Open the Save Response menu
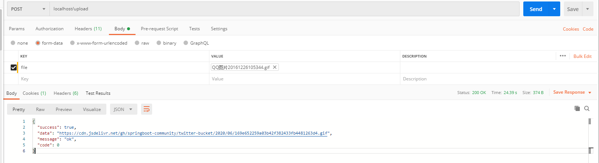This screenshot has width=599, height=163. 572,92
